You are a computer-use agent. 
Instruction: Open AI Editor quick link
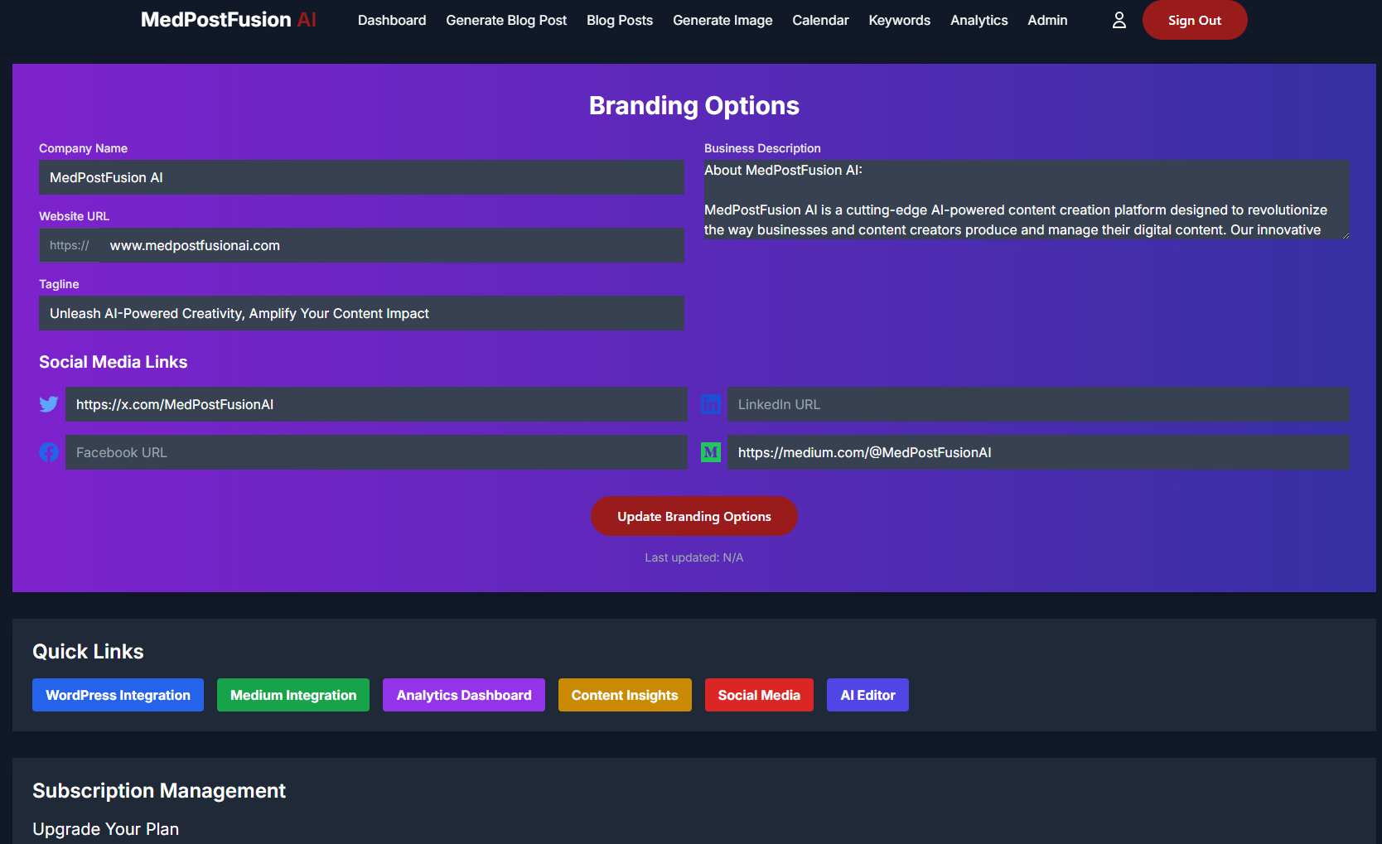click(x=867, y=695)
